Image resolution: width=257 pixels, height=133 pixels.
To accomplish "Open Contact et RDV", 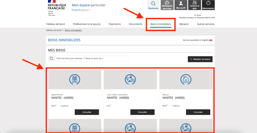I will (x=195, y=5).
